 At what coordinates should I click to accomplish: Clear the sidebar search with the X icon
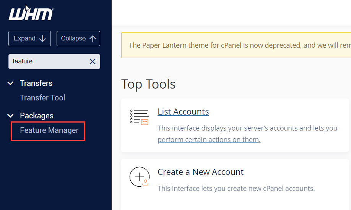(93, 61)
